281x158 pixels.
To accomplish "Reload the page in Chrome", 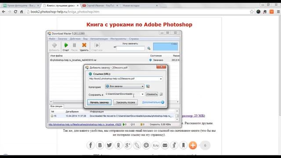I will [x=15, y=12].
